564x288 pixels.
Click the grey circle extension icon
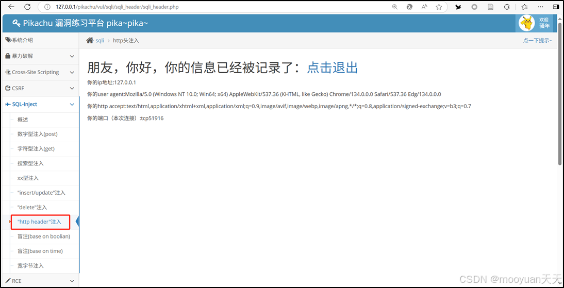tap(474, 7)
